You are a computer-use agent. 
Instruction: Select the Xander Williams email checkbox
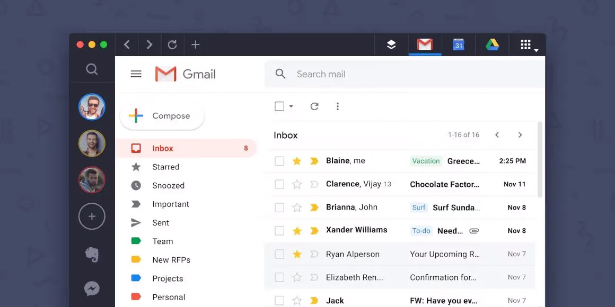click(x=279, y=231)
